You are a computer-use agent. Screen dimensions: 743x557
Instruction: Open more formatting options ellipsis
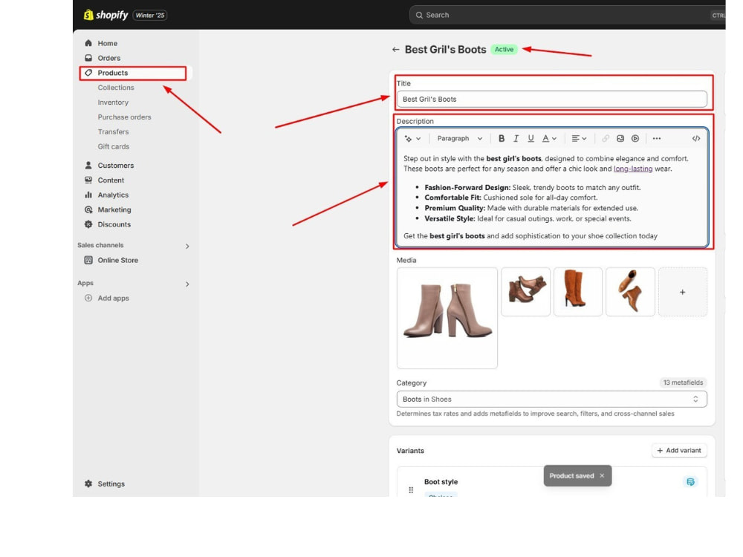tap(656, 138)
